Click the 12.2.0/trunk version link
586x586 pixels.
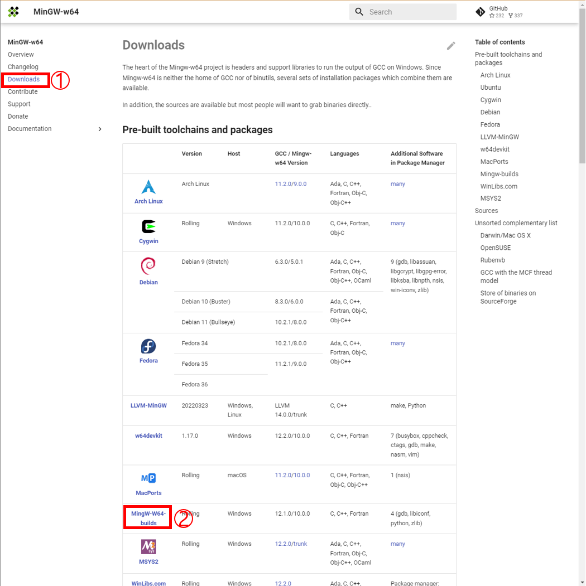[x=291, y=544]
